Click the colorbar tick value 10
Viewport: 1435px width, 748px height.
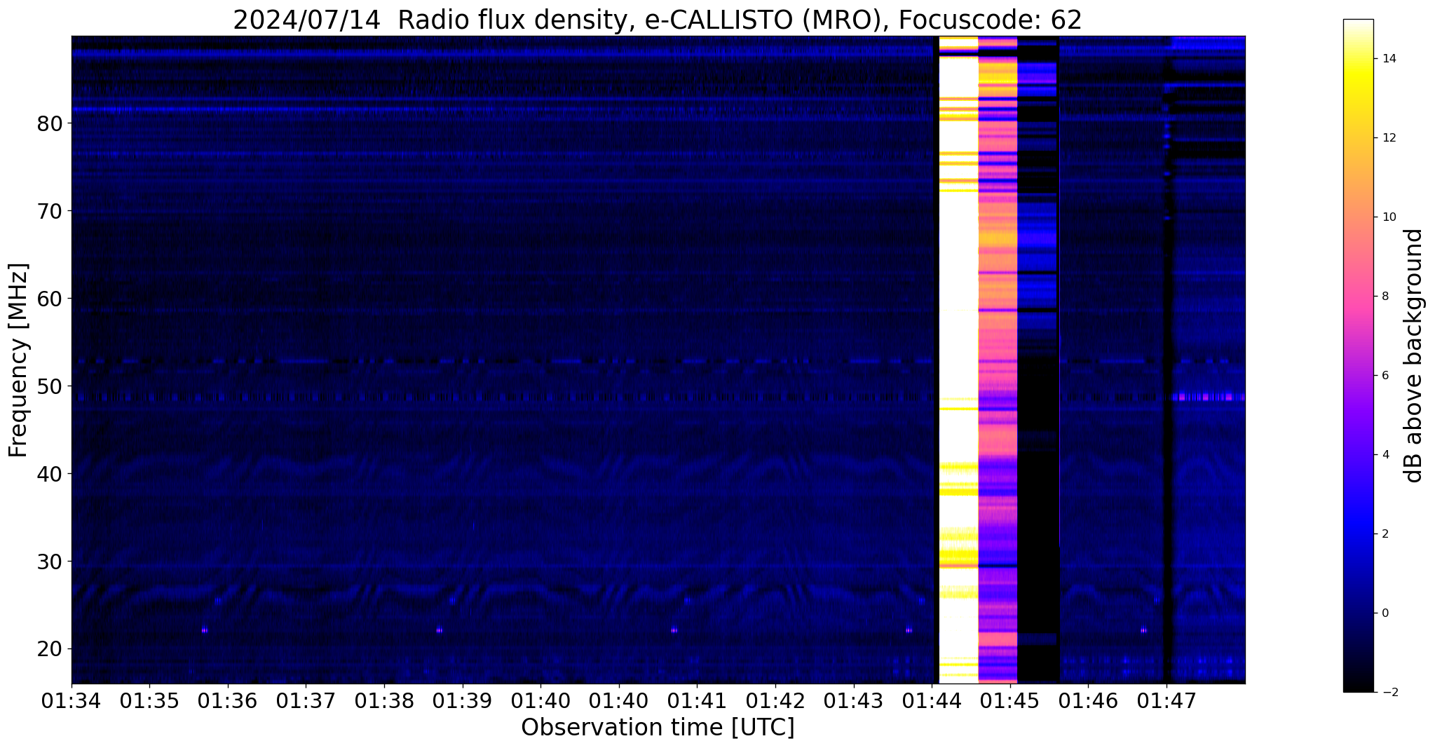pos(1388,217)
